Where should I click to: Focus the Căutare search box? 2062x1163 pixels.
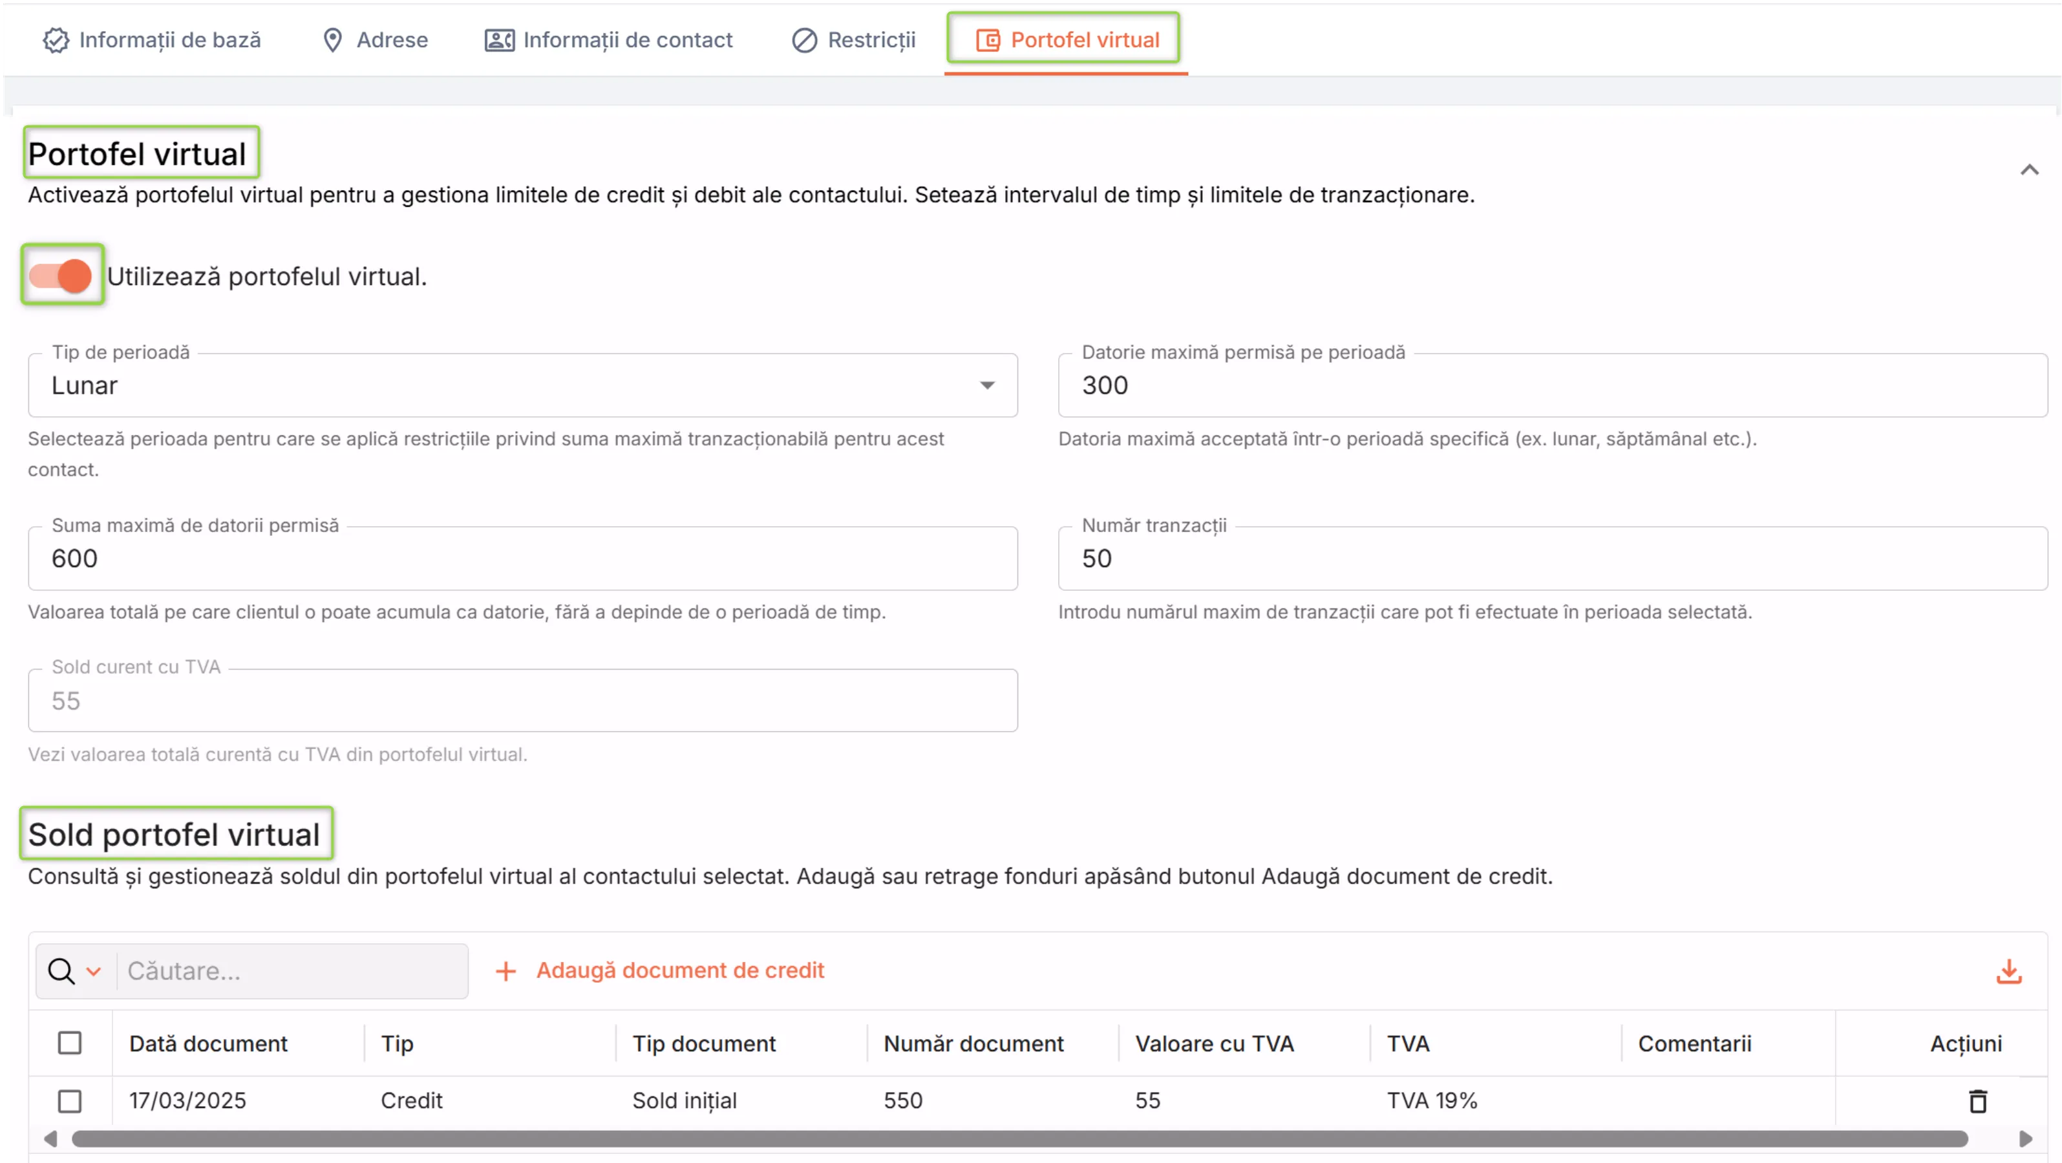click(293, 971)
